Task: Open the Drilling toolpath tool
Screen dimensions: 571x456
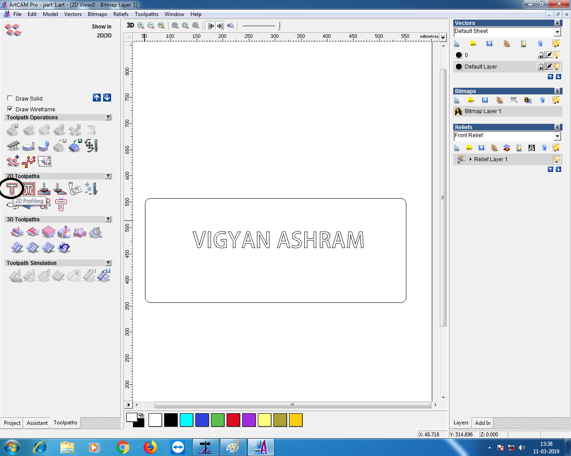Action: click(x=91, y=189)
